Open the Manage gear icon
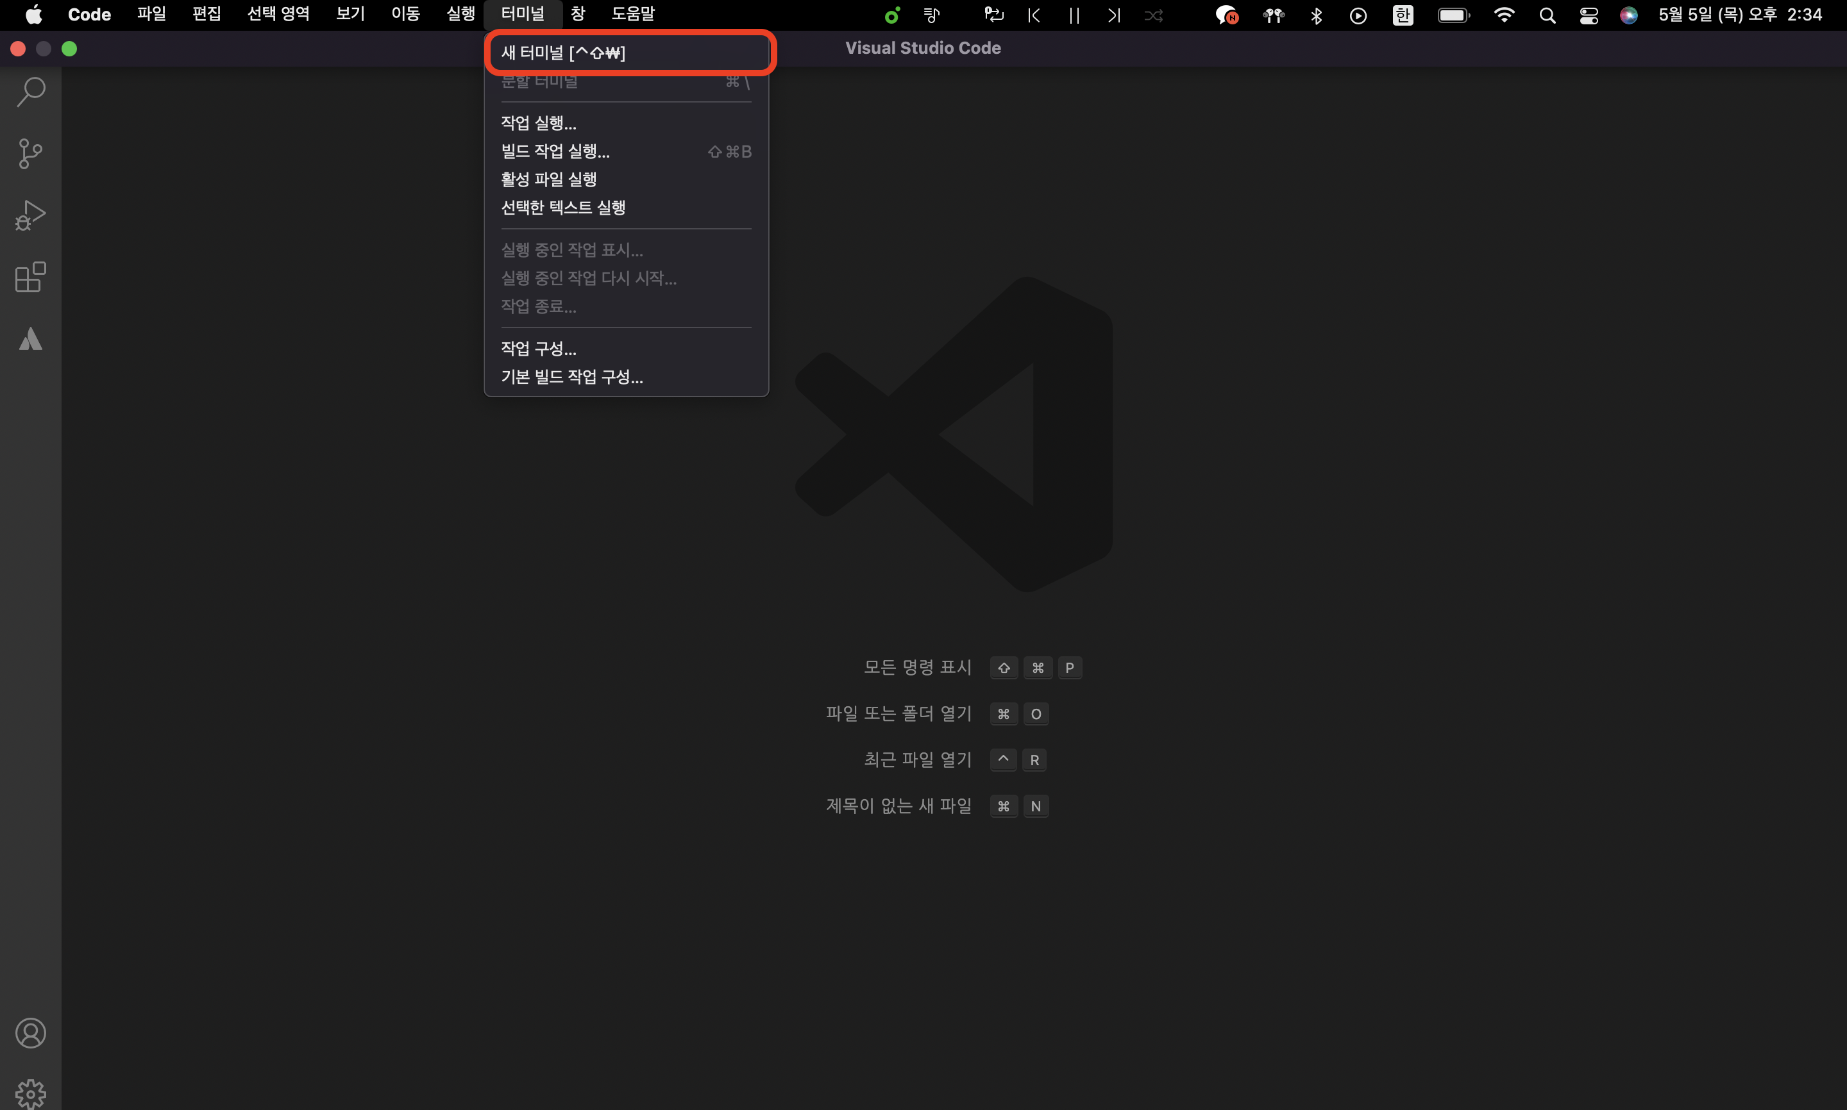Viewport: 1847px width, 1110px height. [x=31, y=1093]
